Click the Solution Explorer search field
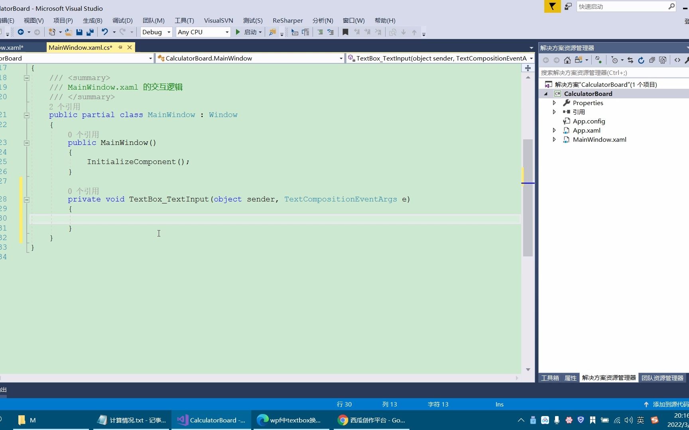689x430 pixels. pyautogui.click(x=614, y=72)
